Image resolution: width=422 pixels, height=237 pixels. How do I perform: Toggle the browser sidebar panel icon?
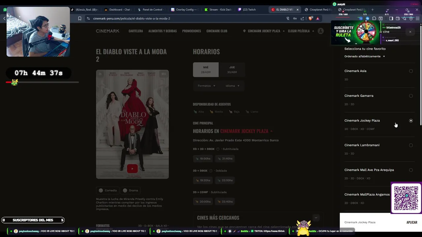pos(391,18)
